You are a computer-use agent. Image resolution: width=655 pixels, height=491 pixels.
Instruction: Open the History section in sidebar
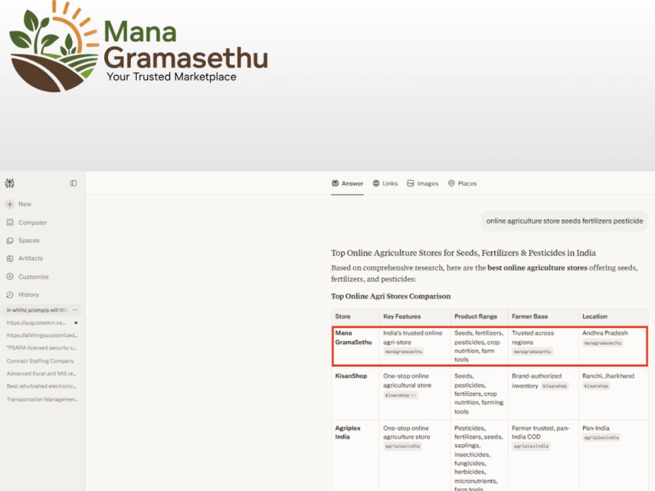tap(22, 295)
